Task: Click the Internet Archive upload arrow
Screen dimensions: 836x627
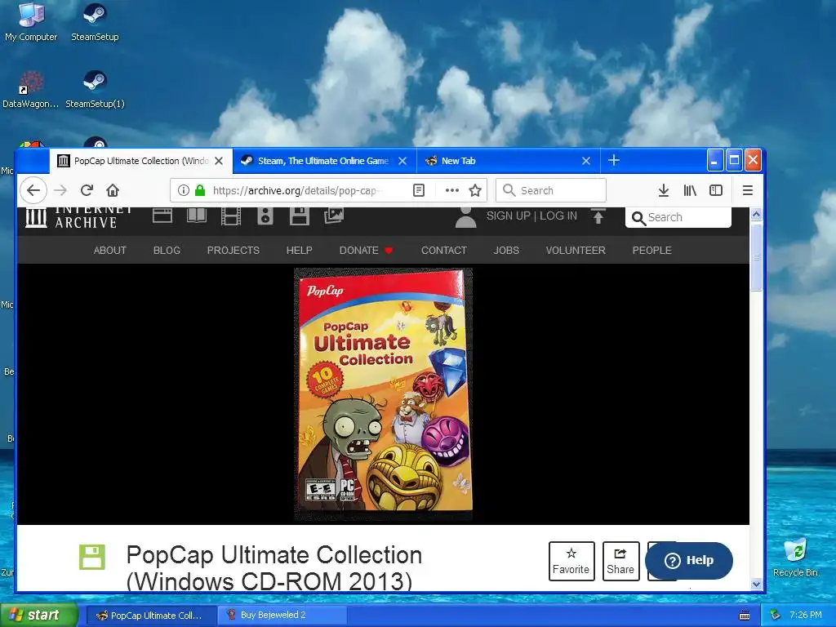Action: [x=598, y=216]
